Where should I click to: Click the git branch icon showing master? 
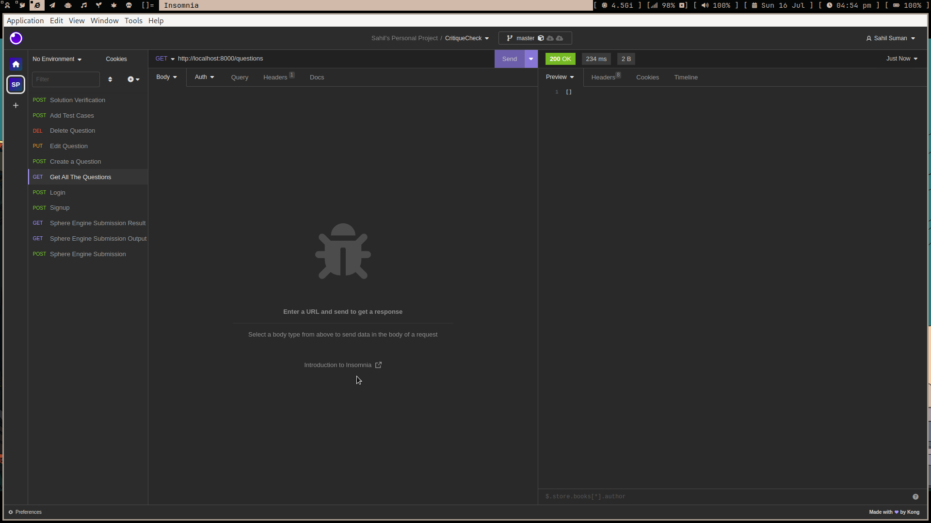point(509,38)
